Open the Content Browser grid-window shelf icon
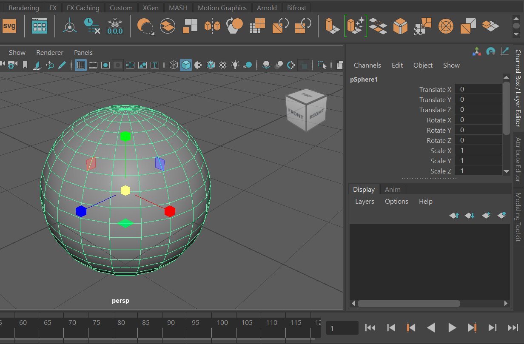 coord(39,26)
